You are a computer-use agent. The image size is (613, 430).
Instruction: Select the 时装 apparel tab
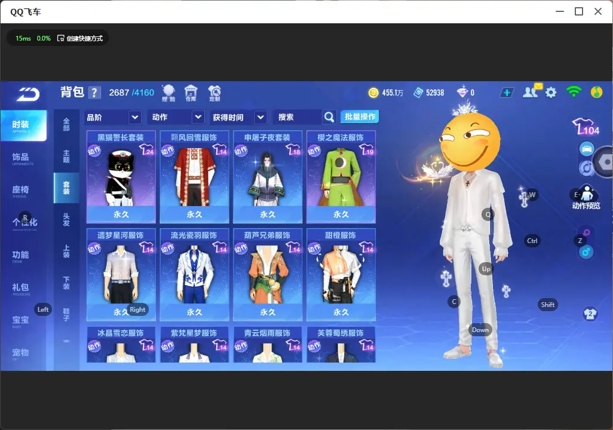click(23, 125)
